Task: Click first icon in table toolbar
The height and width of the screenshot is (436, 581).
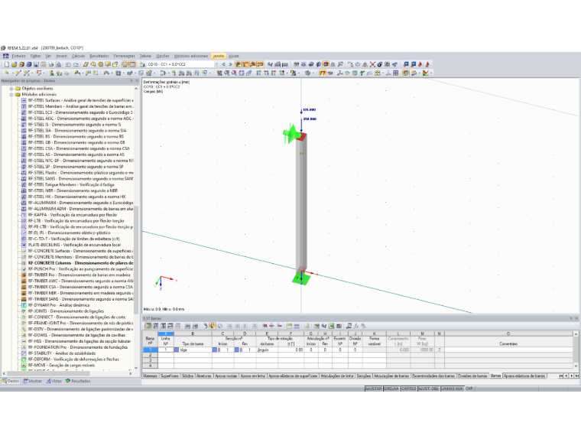Action: tap(148, 326)
